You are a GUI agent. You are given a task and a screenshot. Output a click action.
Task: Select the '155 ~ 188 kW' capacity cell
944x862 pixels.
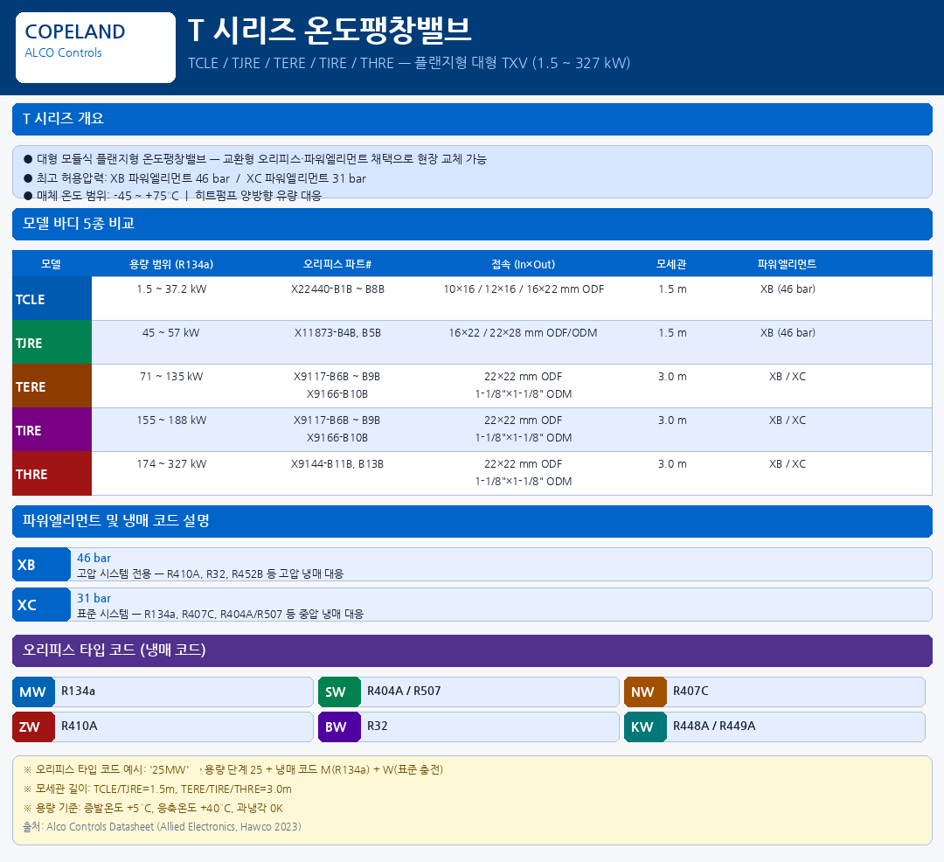coord(171,421)
